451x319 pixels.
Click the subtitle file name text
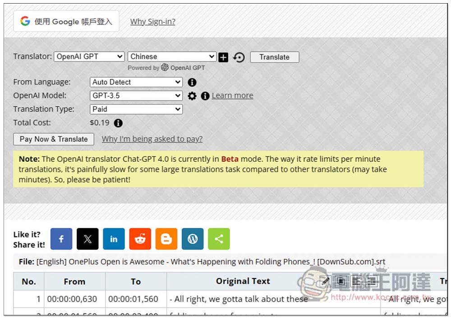(211, 262)
